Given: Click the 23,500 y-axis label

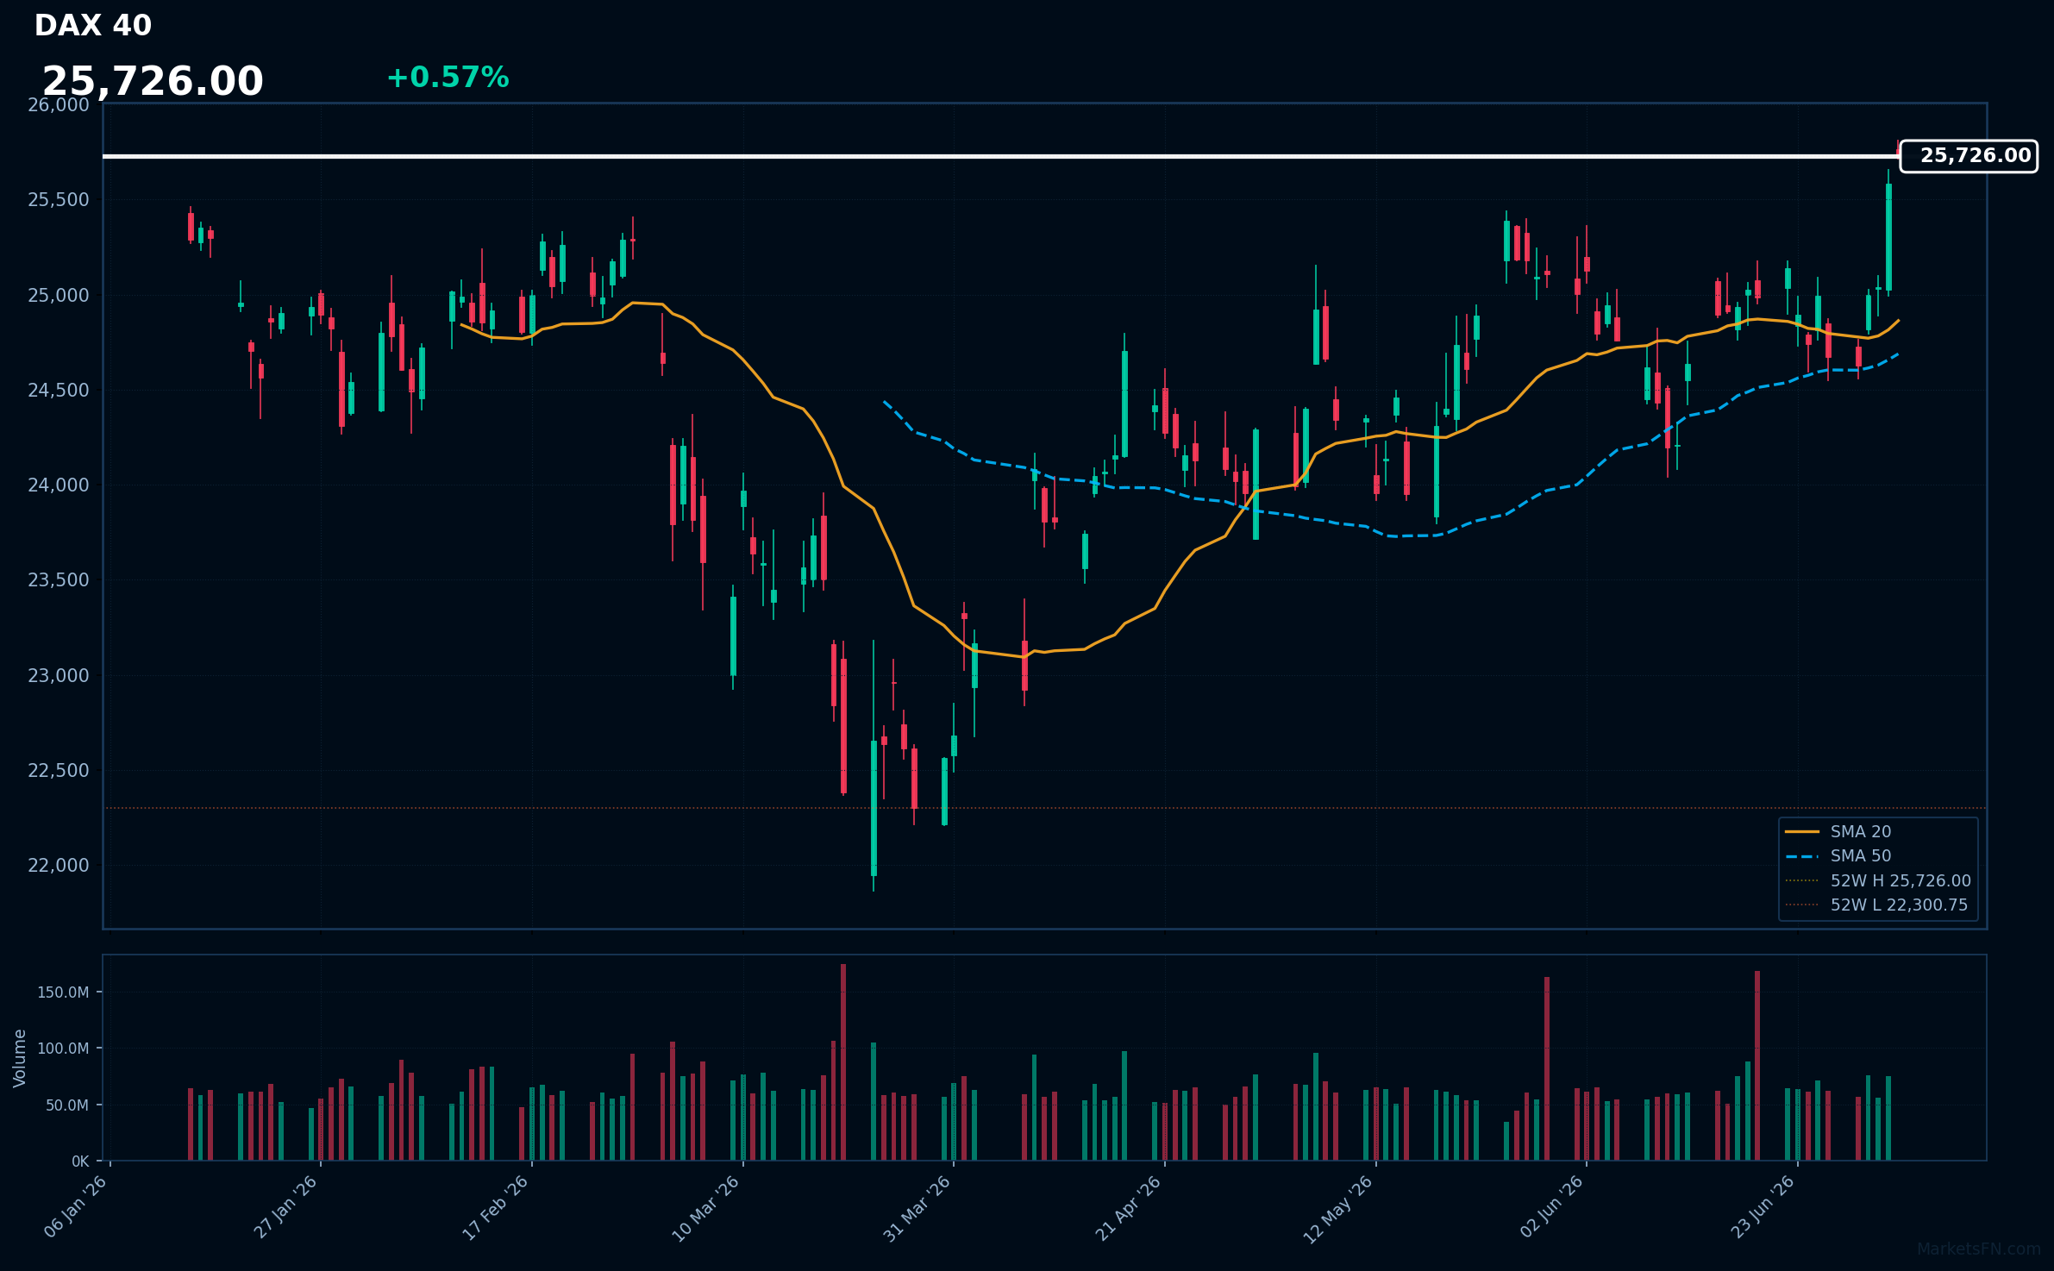Looking at the screenshot, I should (x=59, y=580).
